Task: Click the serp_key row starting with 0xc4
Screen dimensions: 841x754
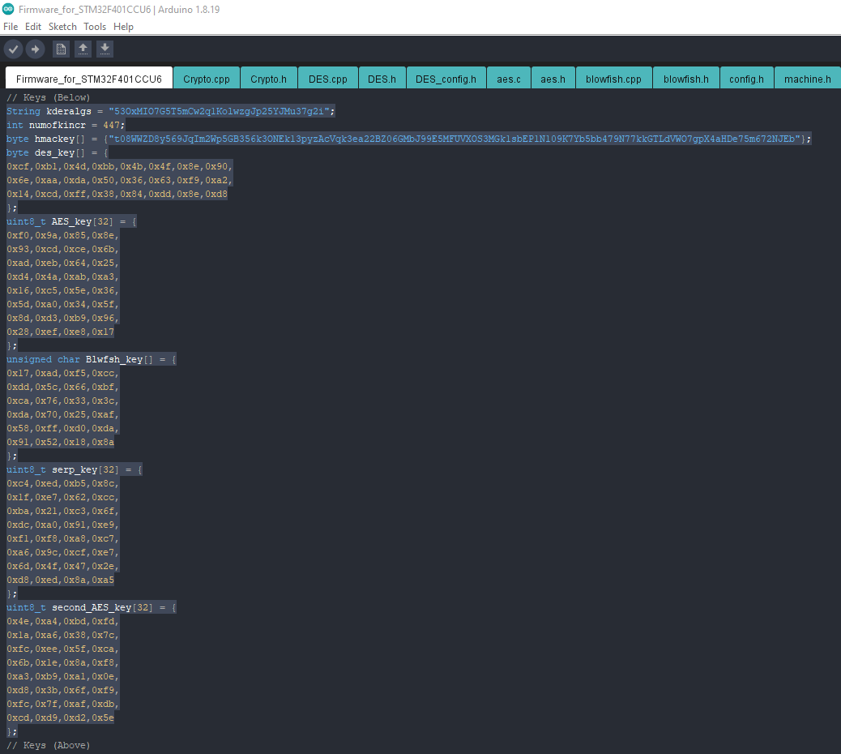Action: (x=62, y=483)
